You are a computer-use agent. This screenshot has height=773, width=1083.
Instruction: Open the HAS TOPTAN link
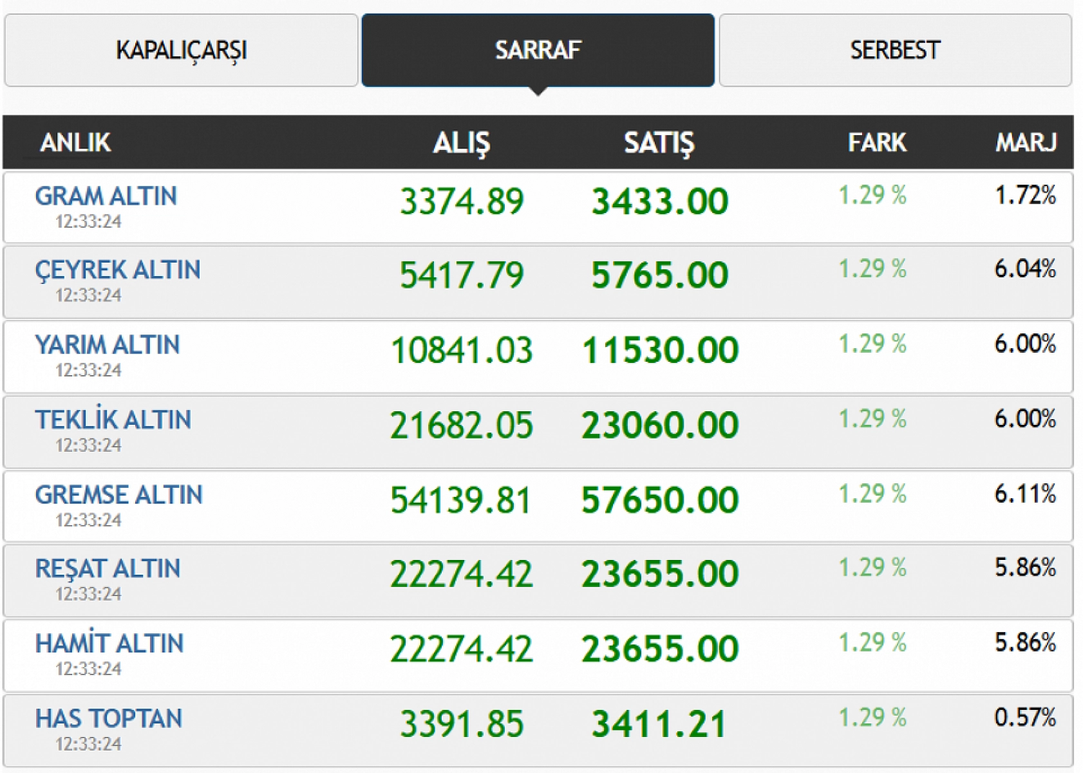tap(109, 718)
